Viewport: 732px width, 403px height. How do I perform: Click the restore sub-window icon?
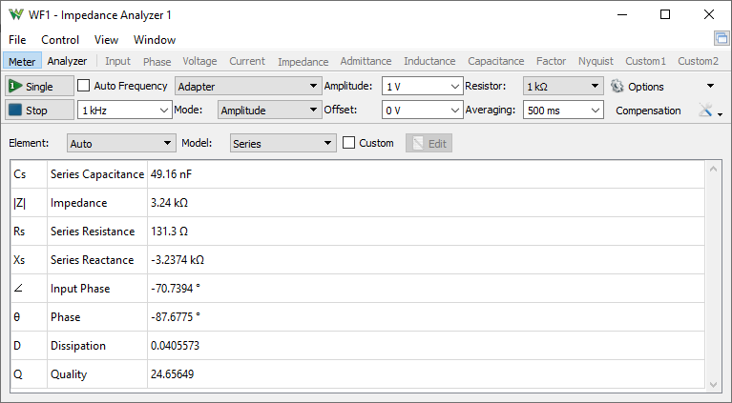coord(721,39)
